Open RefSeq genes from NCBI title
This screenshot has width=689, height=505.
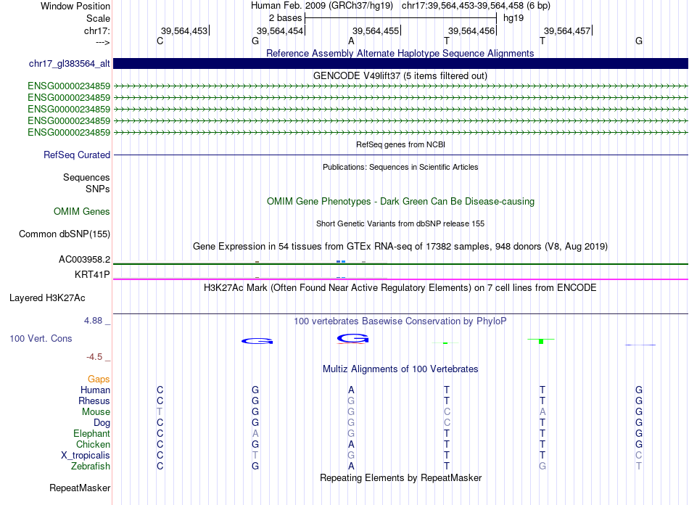pyautogui.click(x=400, y=144)
